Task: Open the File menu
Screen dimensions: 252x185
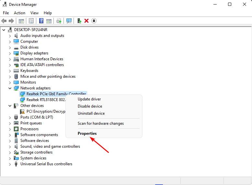Action: 6,13
